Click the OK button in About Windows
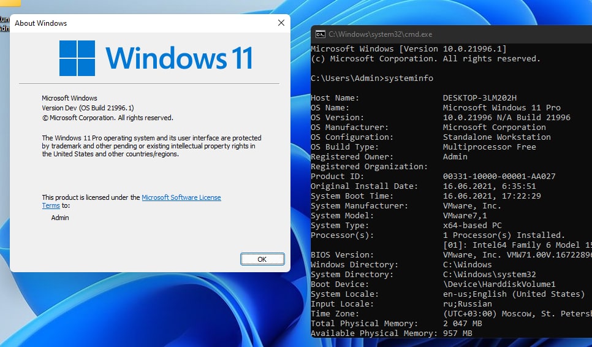Image resolution: width=592 pixels, height=347 pixels. pyautogui.click(x=262, y=259)
